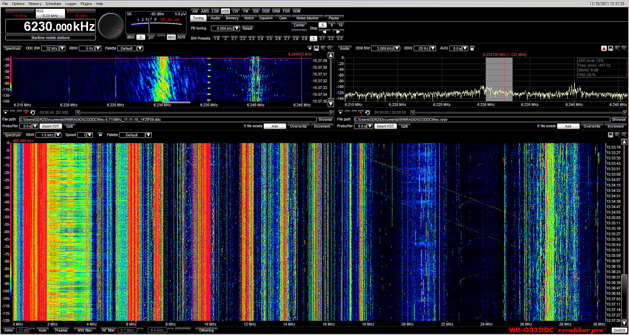This screenshot has width=629, height=335.
Task: Open wideband RBW 1.5 kHz dropdown
Action: (x=58, y=135)
